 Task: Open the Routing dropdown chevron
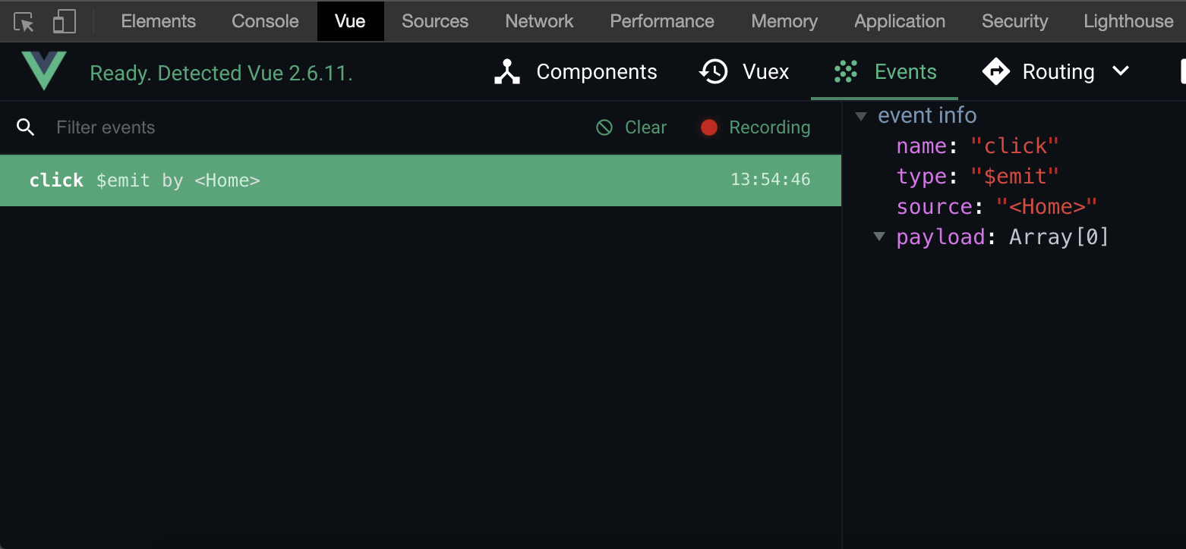click(x=1121, y=71)
